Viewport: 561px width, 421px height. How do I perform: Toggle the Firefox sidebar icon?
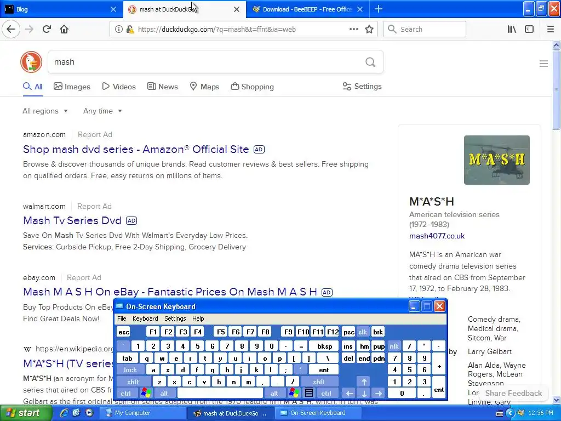[x=529, y=29]
